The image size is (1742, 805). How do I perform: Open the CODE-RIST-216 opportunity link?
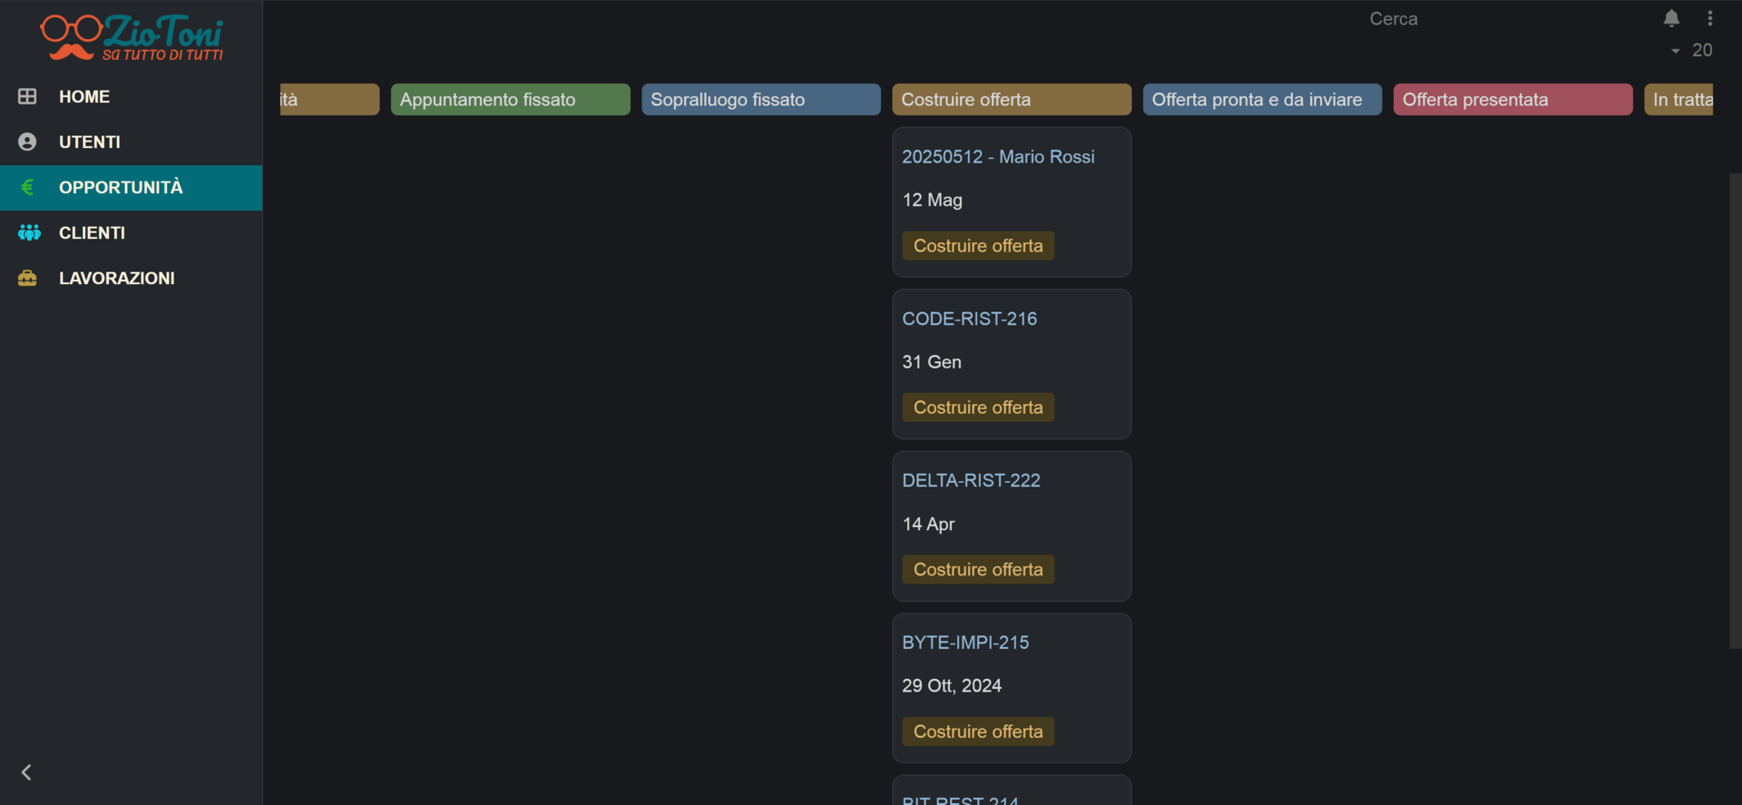point(969,319)
